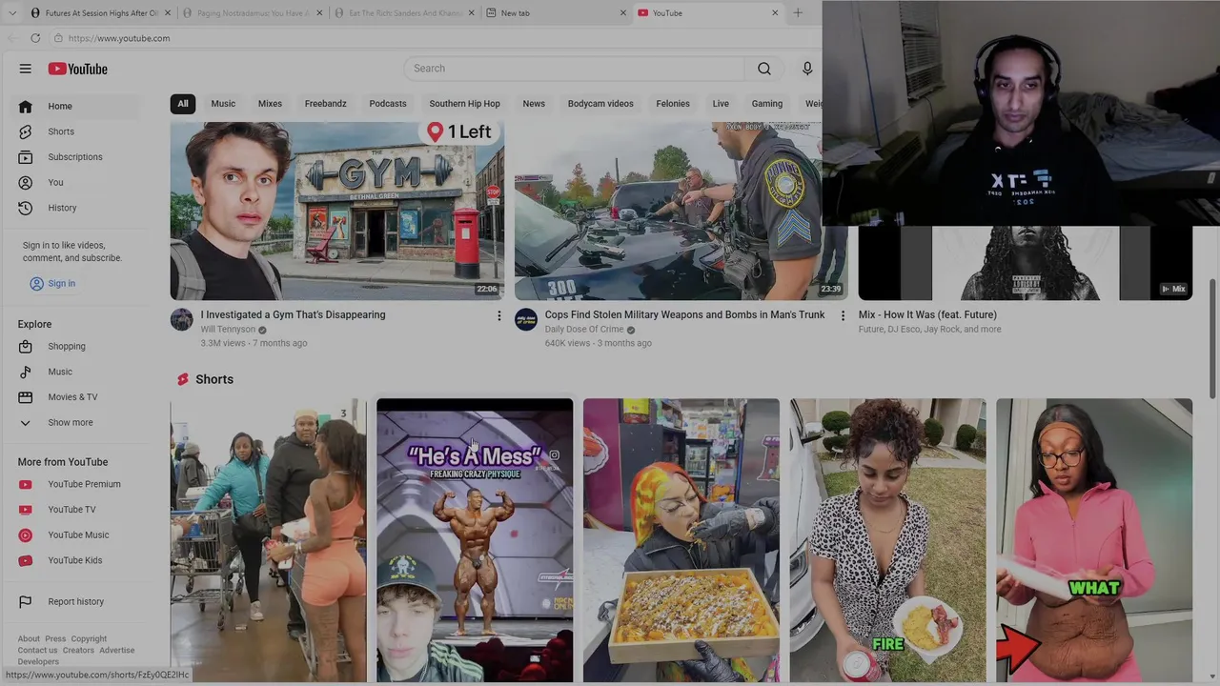Reload the page with the browser button

coord(35,38)
